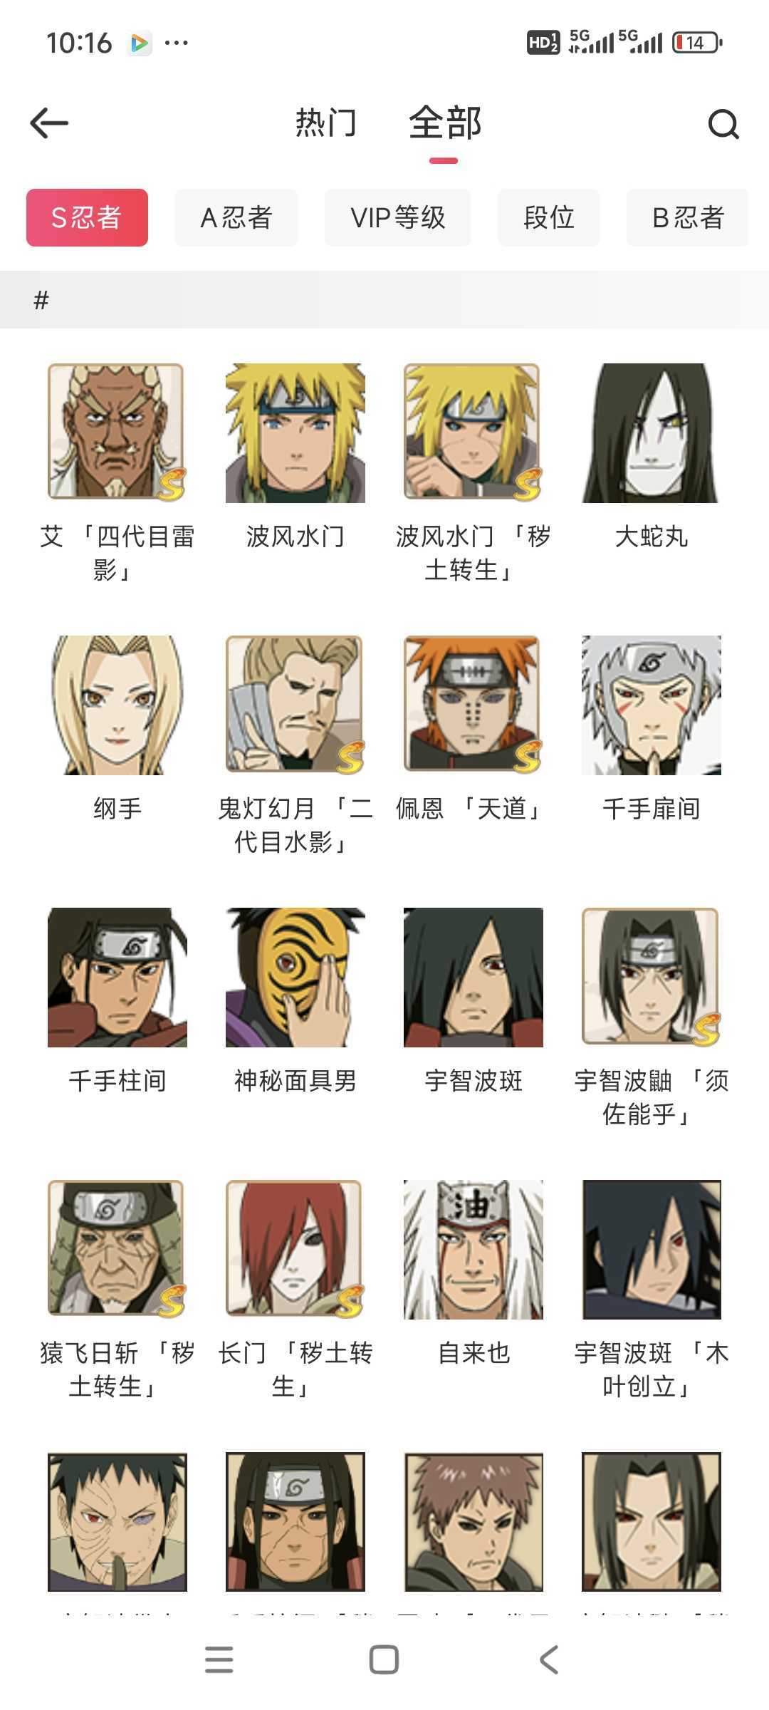The height and width of the screenshot is (1710, 769).
Task: Open 纲手 character portrait
Action: (x=117, y=705)
